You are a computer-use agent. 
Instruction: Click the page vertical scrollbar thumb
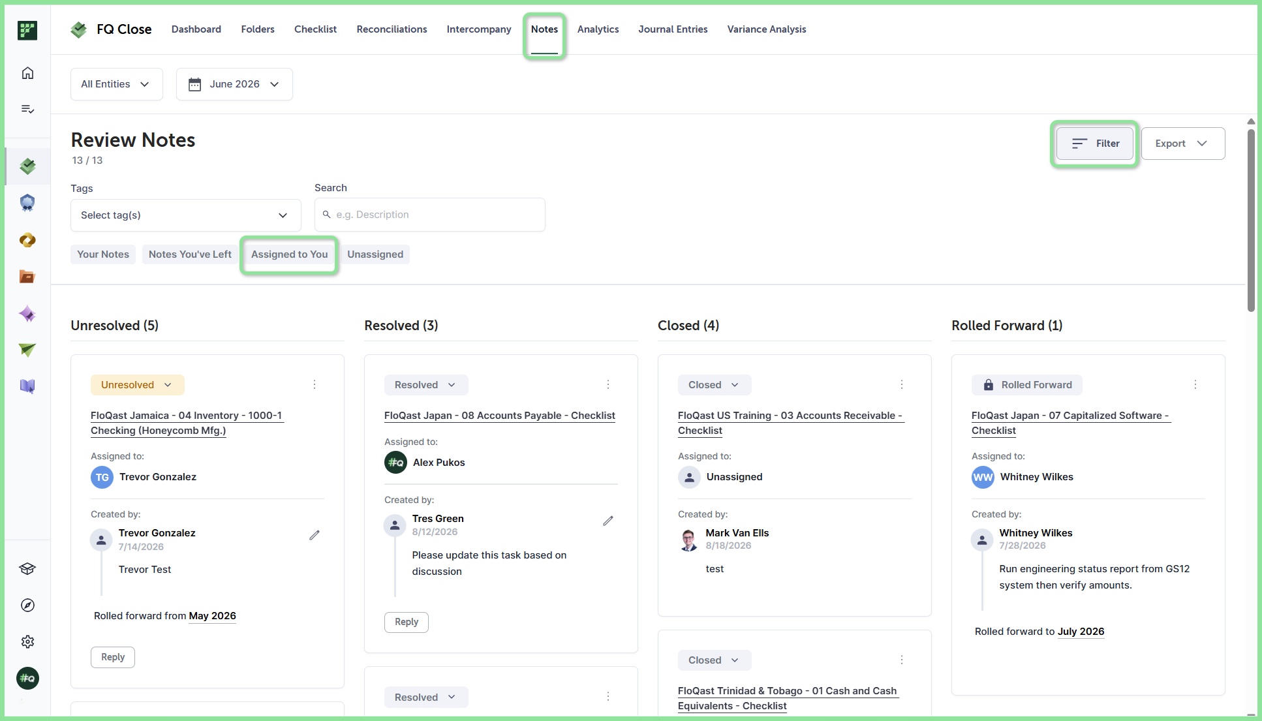[1251, 221]
